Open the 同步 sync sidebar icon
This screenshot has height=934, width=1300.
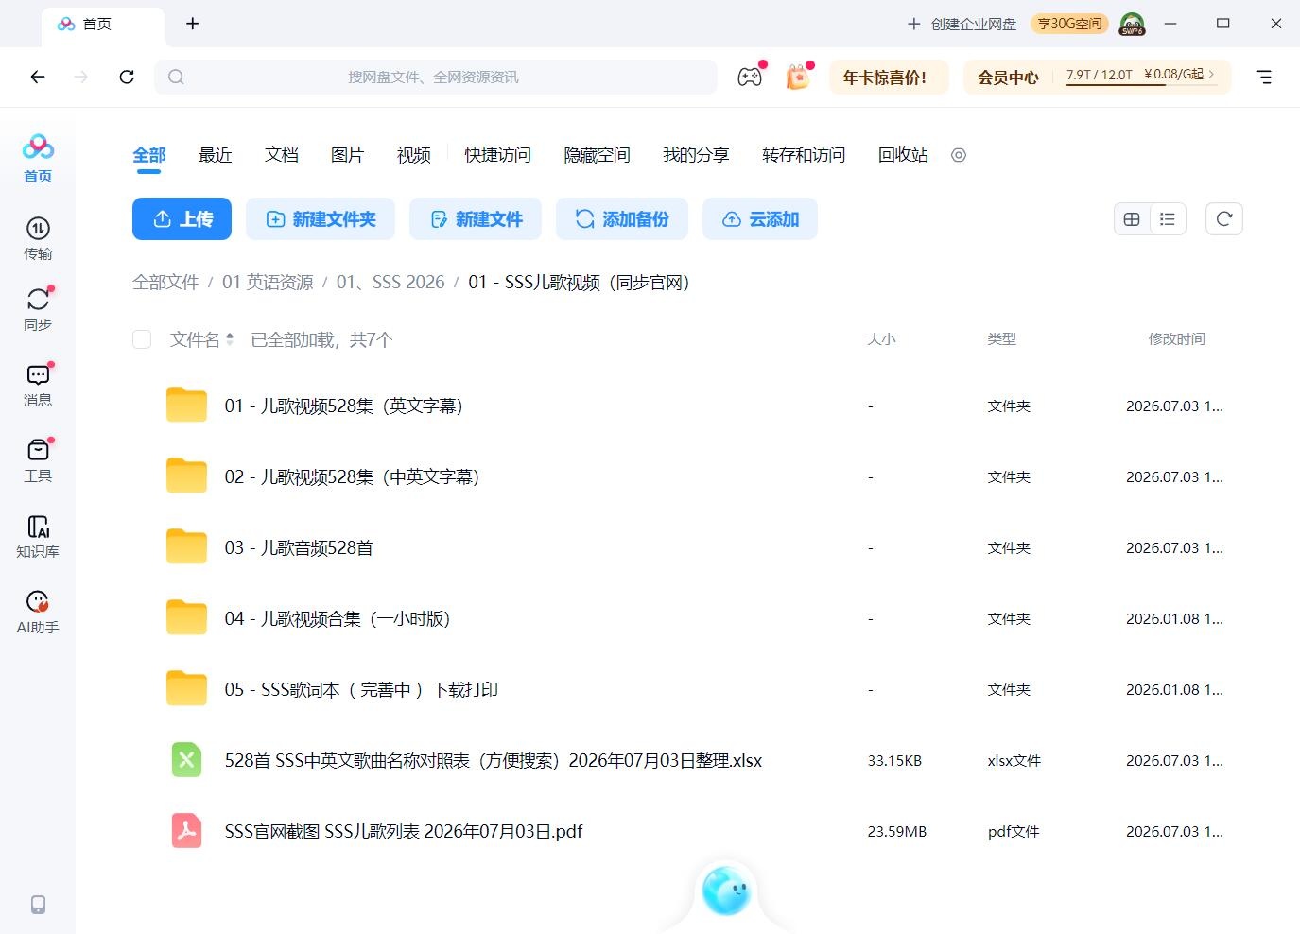38,309
